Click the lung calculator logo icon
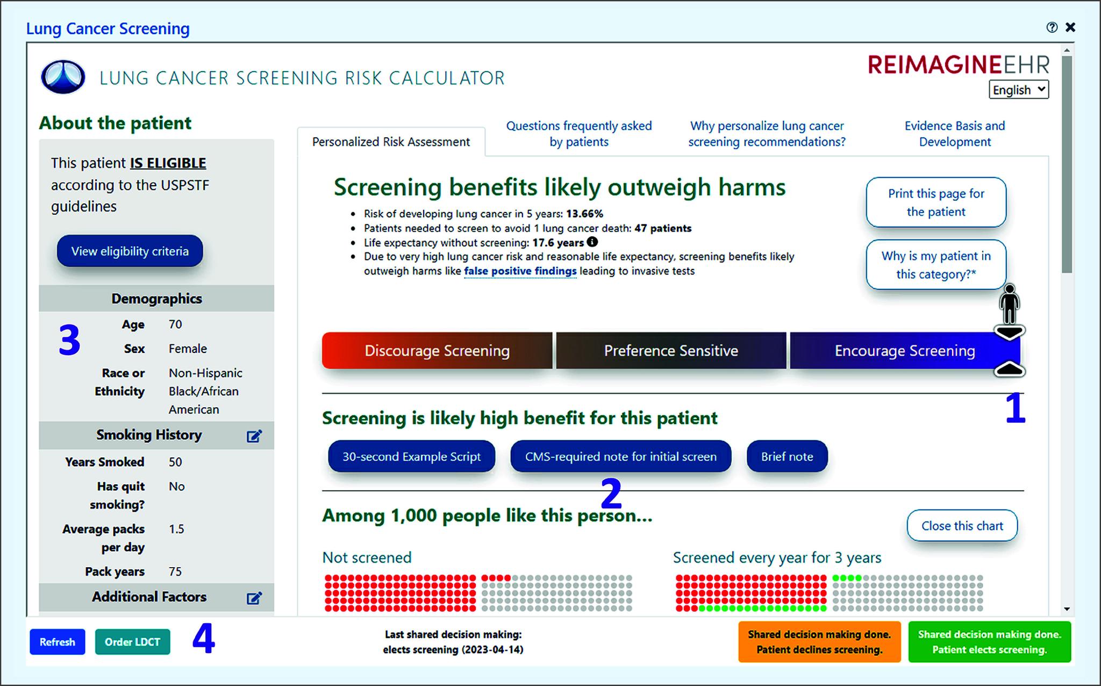 pyautogui.click(x=63, y=77)
